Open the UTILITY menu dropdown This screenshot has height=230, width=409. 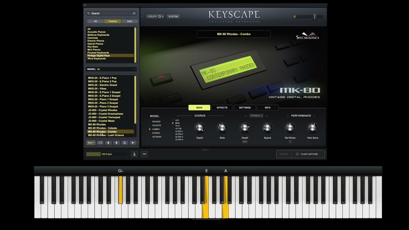155,16
